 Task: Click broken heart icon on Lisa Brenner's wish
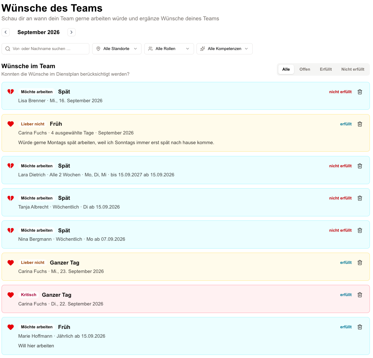tap(11, 92)
